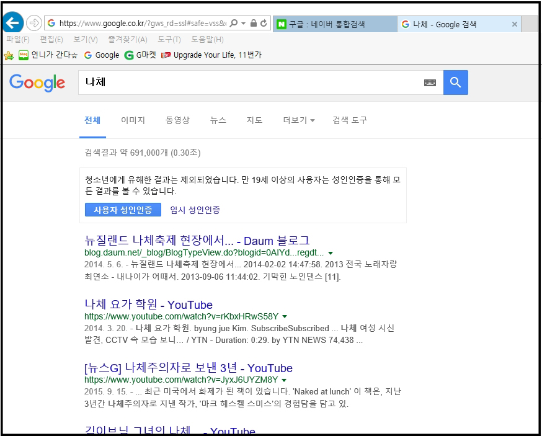The image size is (542, 436).
Task: Open the 파일(F) menu
Action: [17, 40]
